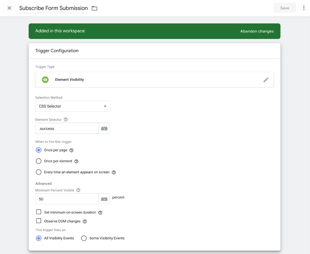
Task: Open help icon for Minimum Percent Visible
Action: pos(78,190)
